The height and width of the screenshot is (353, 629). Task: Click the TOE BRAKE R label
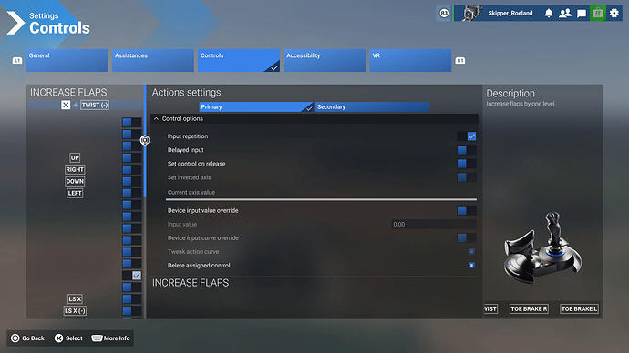pyautogui.click(x=529, y=308)
